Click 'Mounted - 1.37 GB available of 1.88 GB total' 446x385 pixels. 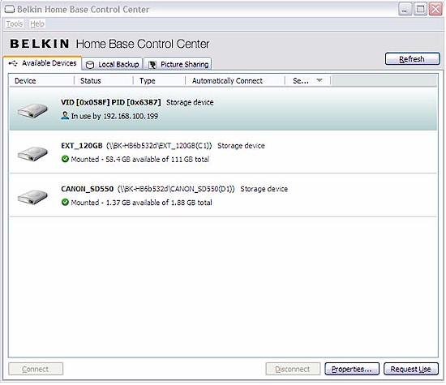click(141, 203)
